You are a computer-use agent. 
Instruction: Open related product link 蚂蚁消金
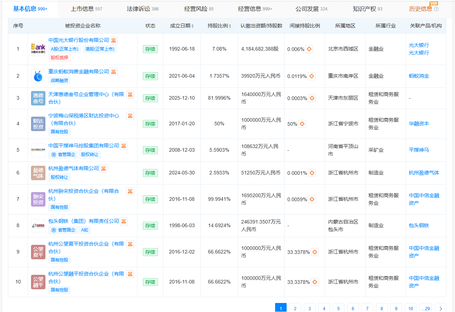click(419, 76)
